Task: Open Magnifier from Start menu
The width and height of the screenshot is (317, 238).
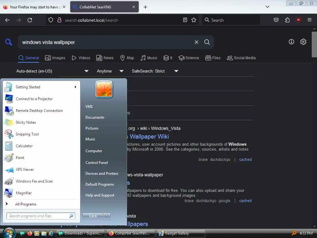Action: (x=42, y=193)
